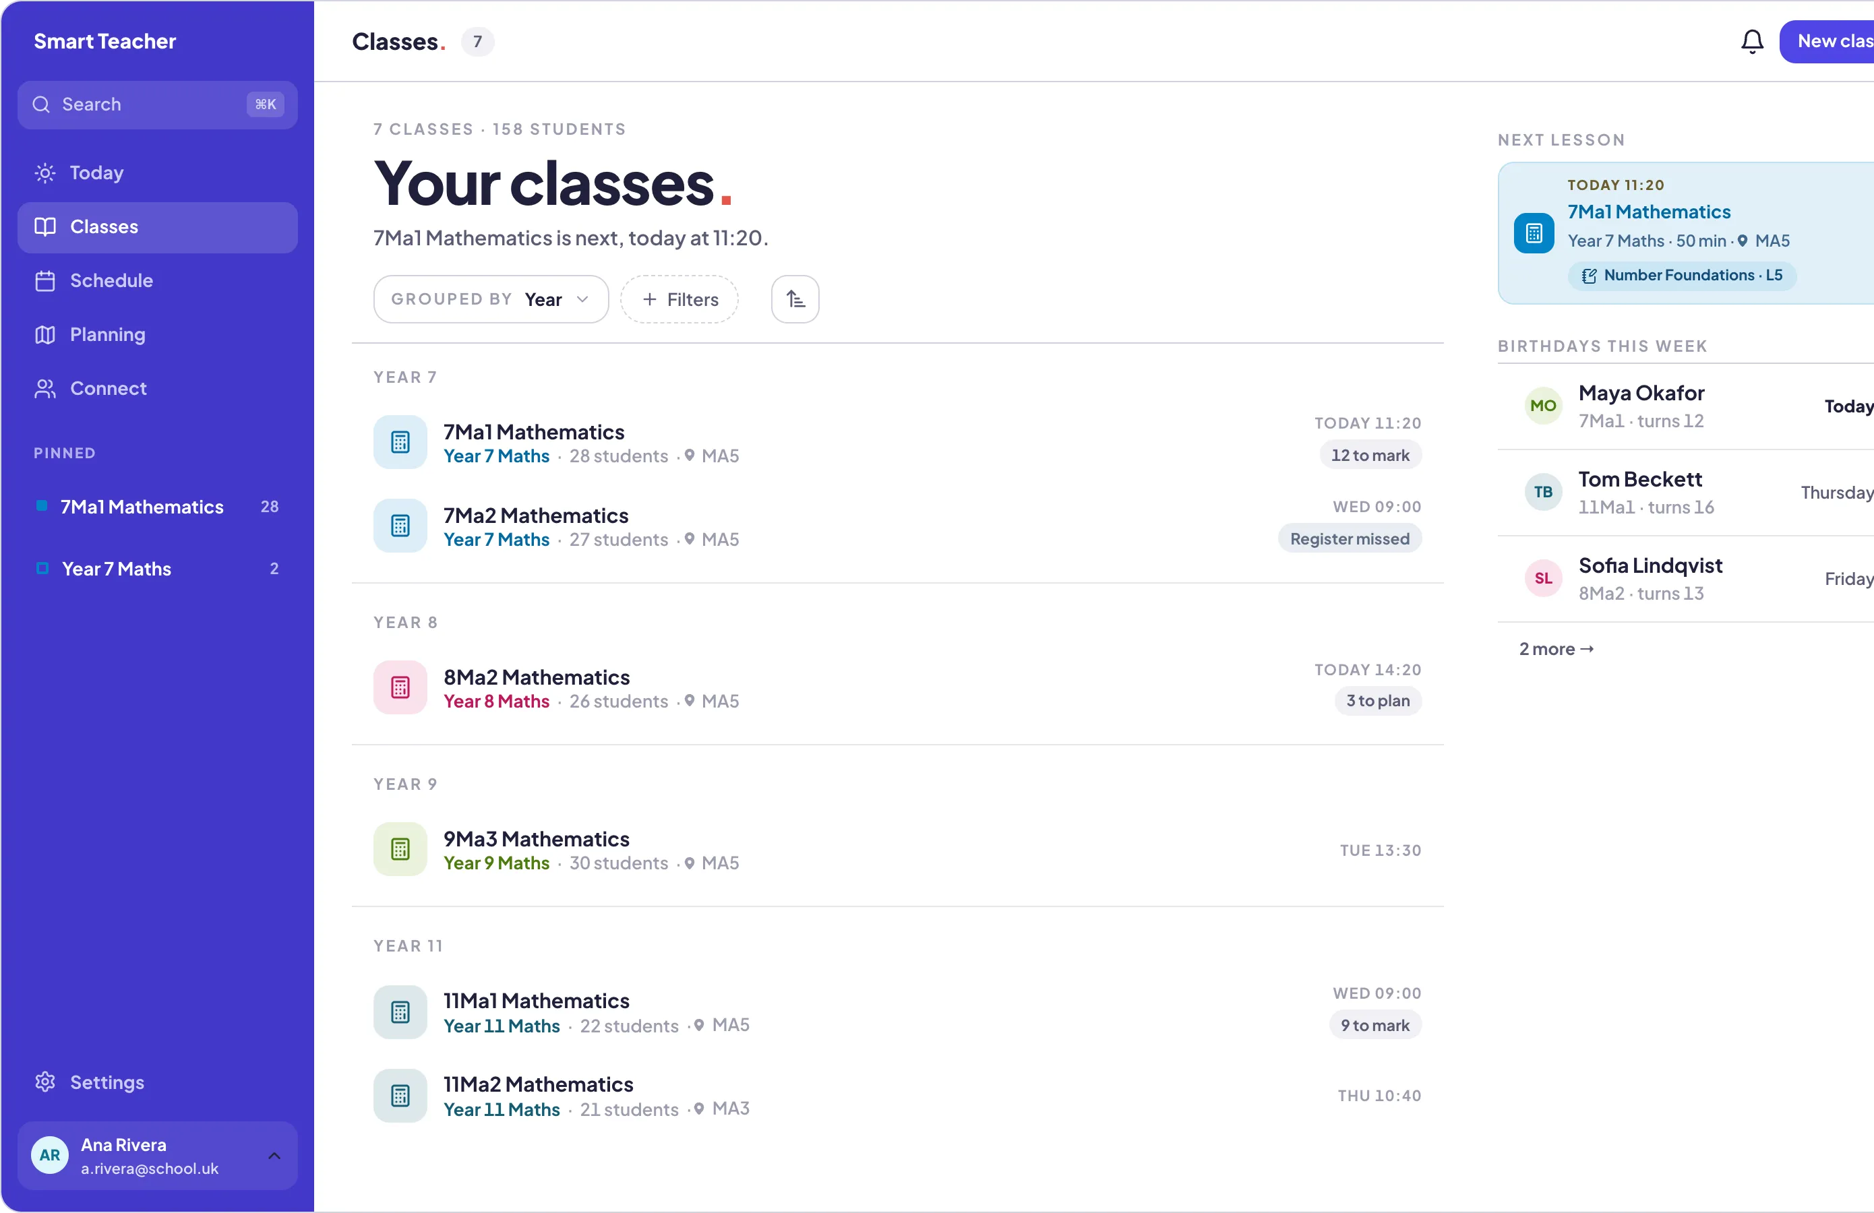Expand the Ana Rivera account menu chevron

tap(274, 1156)
